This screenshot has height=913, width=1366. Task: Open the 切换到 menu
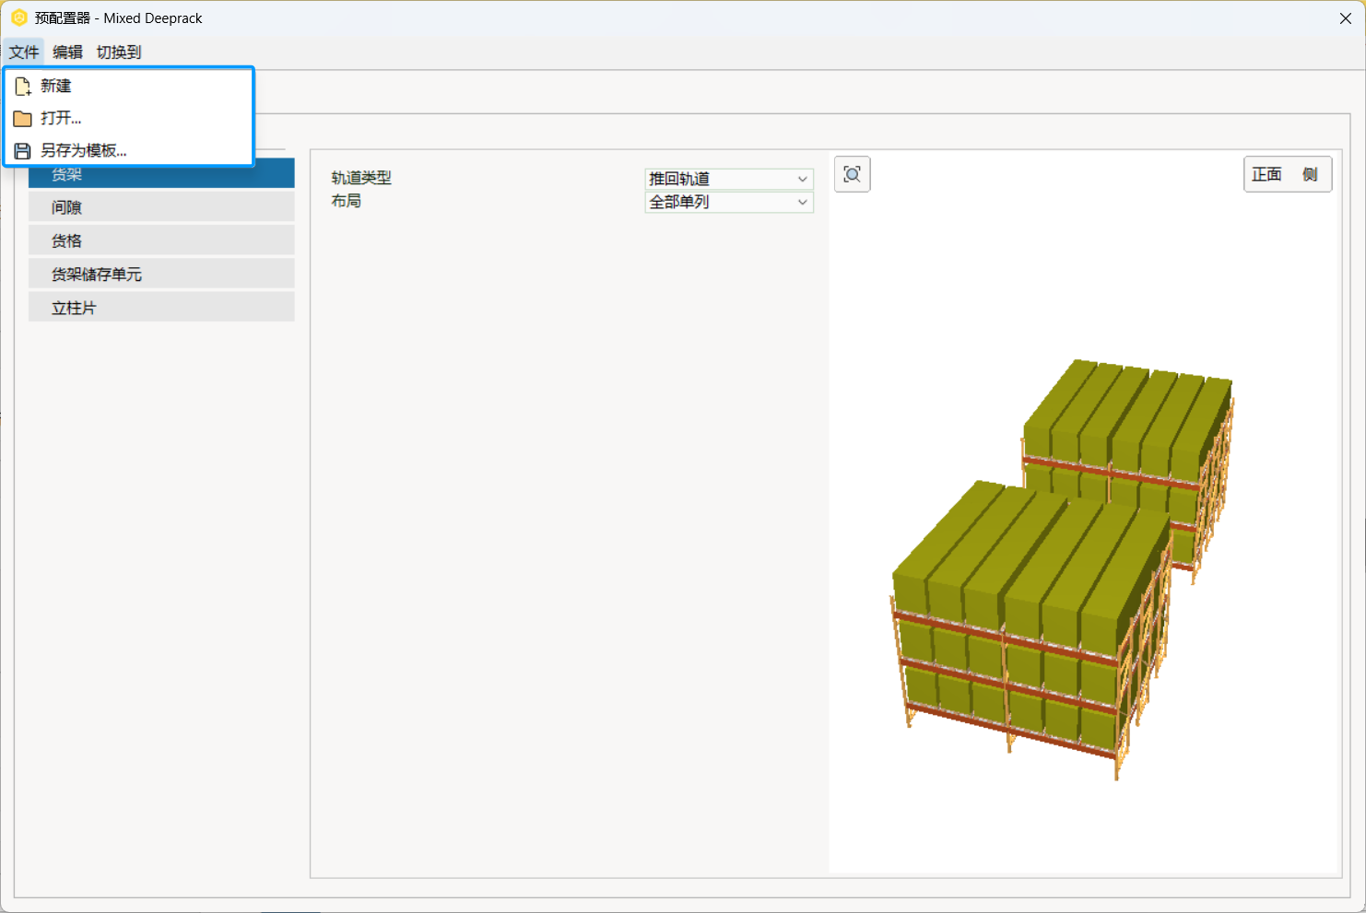pyautogui.click(x=119, y=53)
